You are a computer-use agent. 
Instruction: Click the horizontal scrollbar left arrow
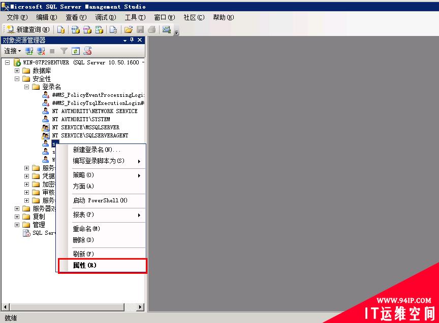[5, 307]
